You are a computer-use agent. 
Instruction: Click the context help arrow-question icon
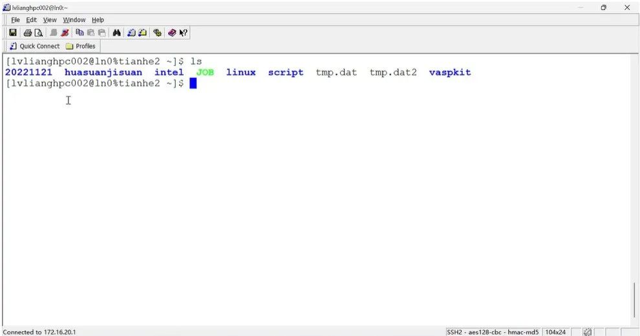183,33
